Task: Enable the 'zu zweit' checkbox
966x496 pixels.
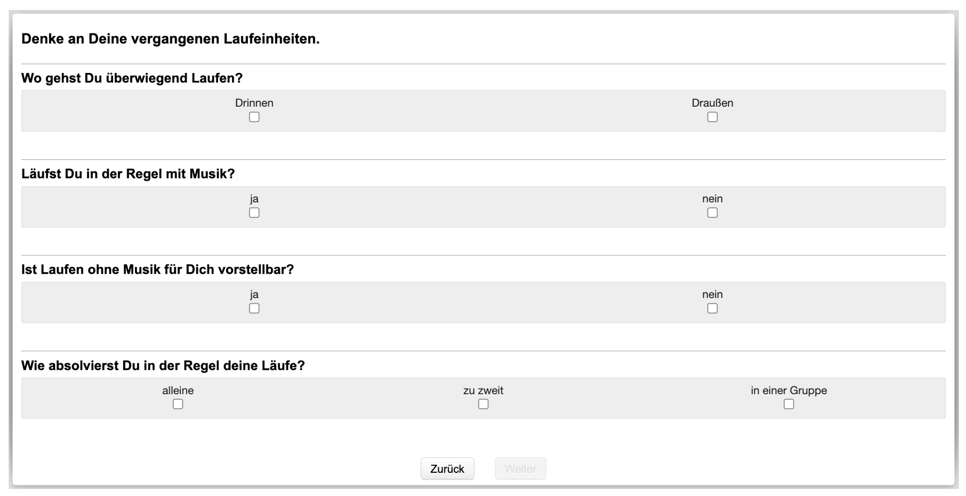Action: [483, 404]
